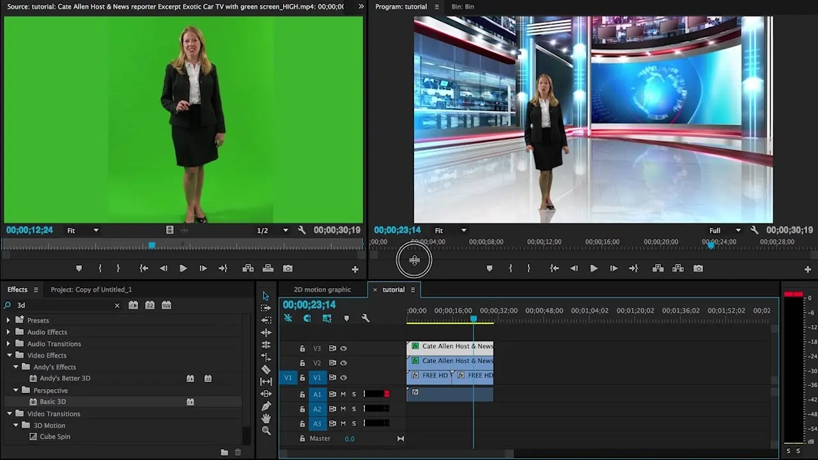Collapse the Video Effects folder
Image resolution: width=818 pixels, height=460 pixels.
pyautogui.click(x=10, y=355)
